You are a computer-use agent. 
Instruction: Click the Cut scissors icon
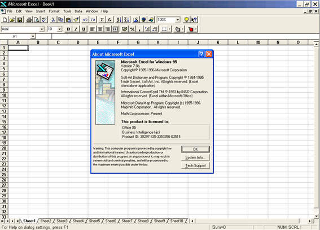pyautogui.click(x=53, y=20)
